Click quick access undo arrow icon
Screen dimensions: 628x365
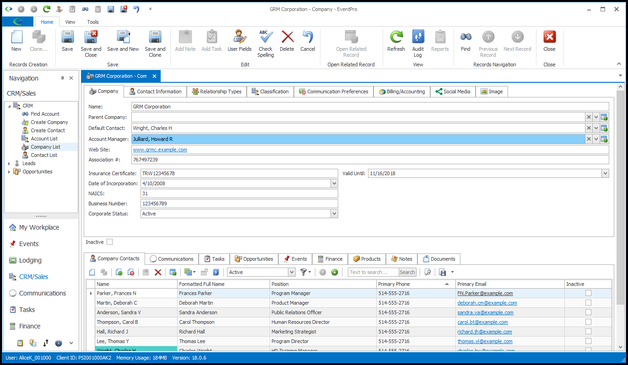(136, 9)
